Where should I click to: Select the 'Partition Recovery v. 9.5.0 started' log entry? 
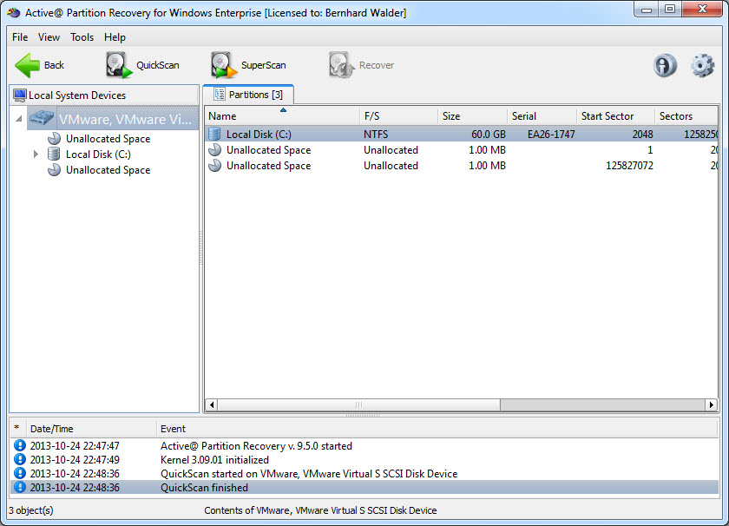click(x=364, y=445)
